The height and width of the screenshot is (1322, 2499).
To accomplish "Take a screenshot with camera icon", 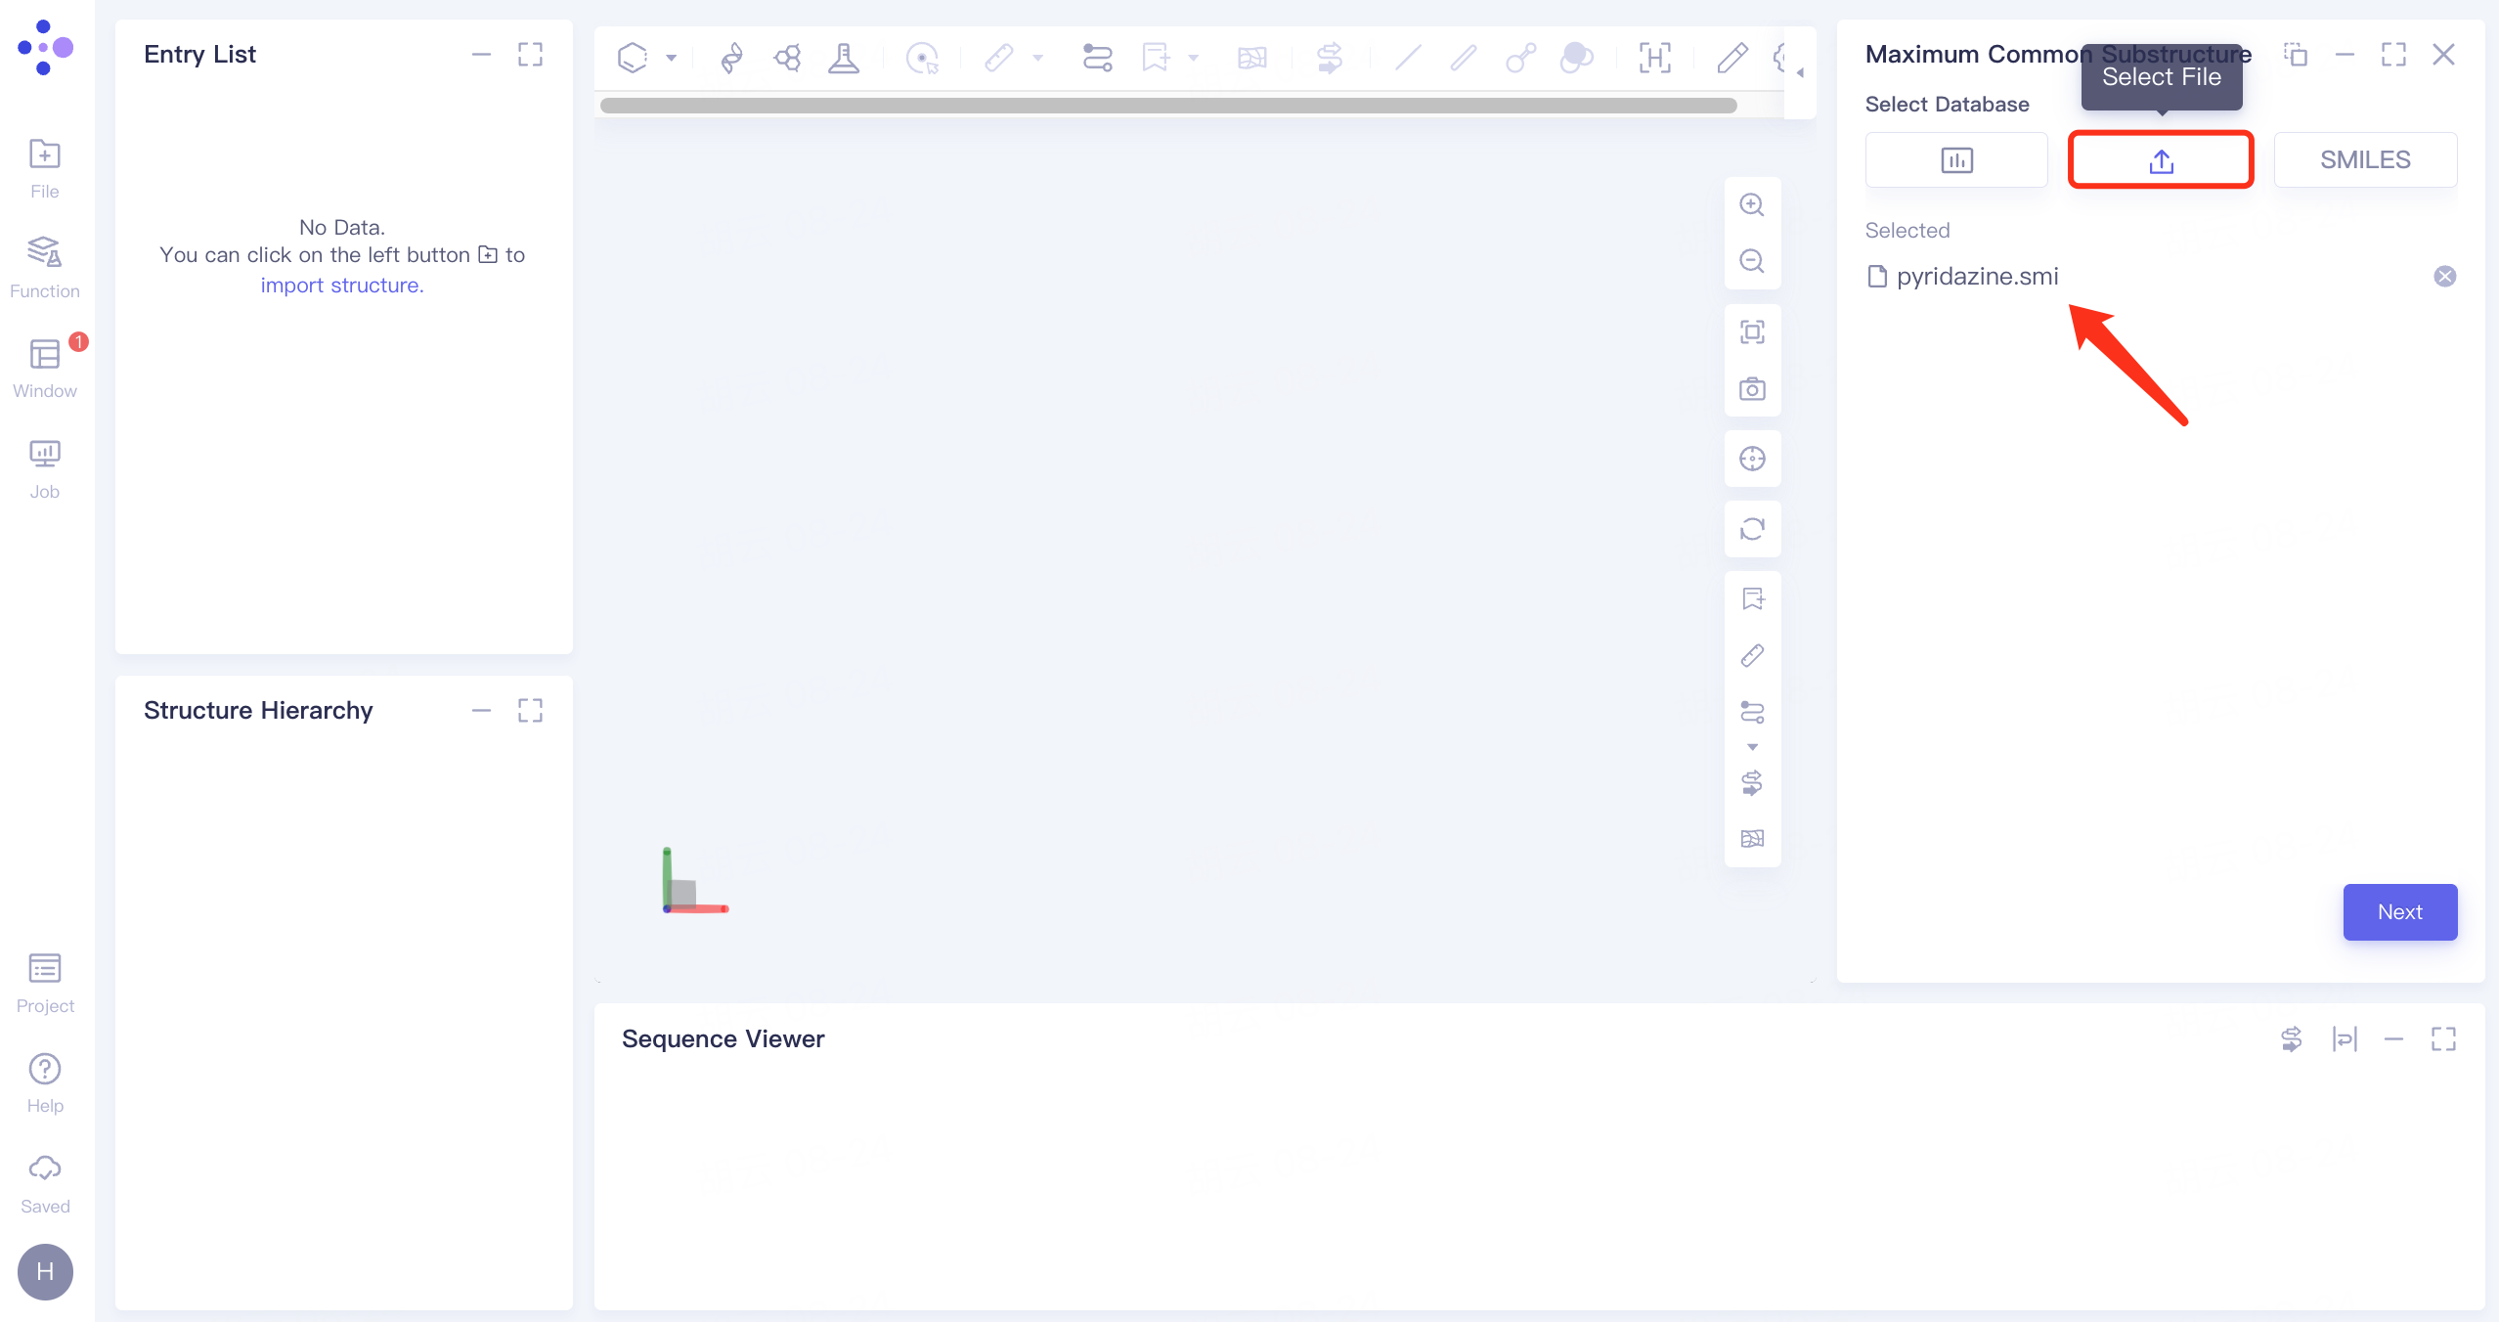I will 1751,389.
